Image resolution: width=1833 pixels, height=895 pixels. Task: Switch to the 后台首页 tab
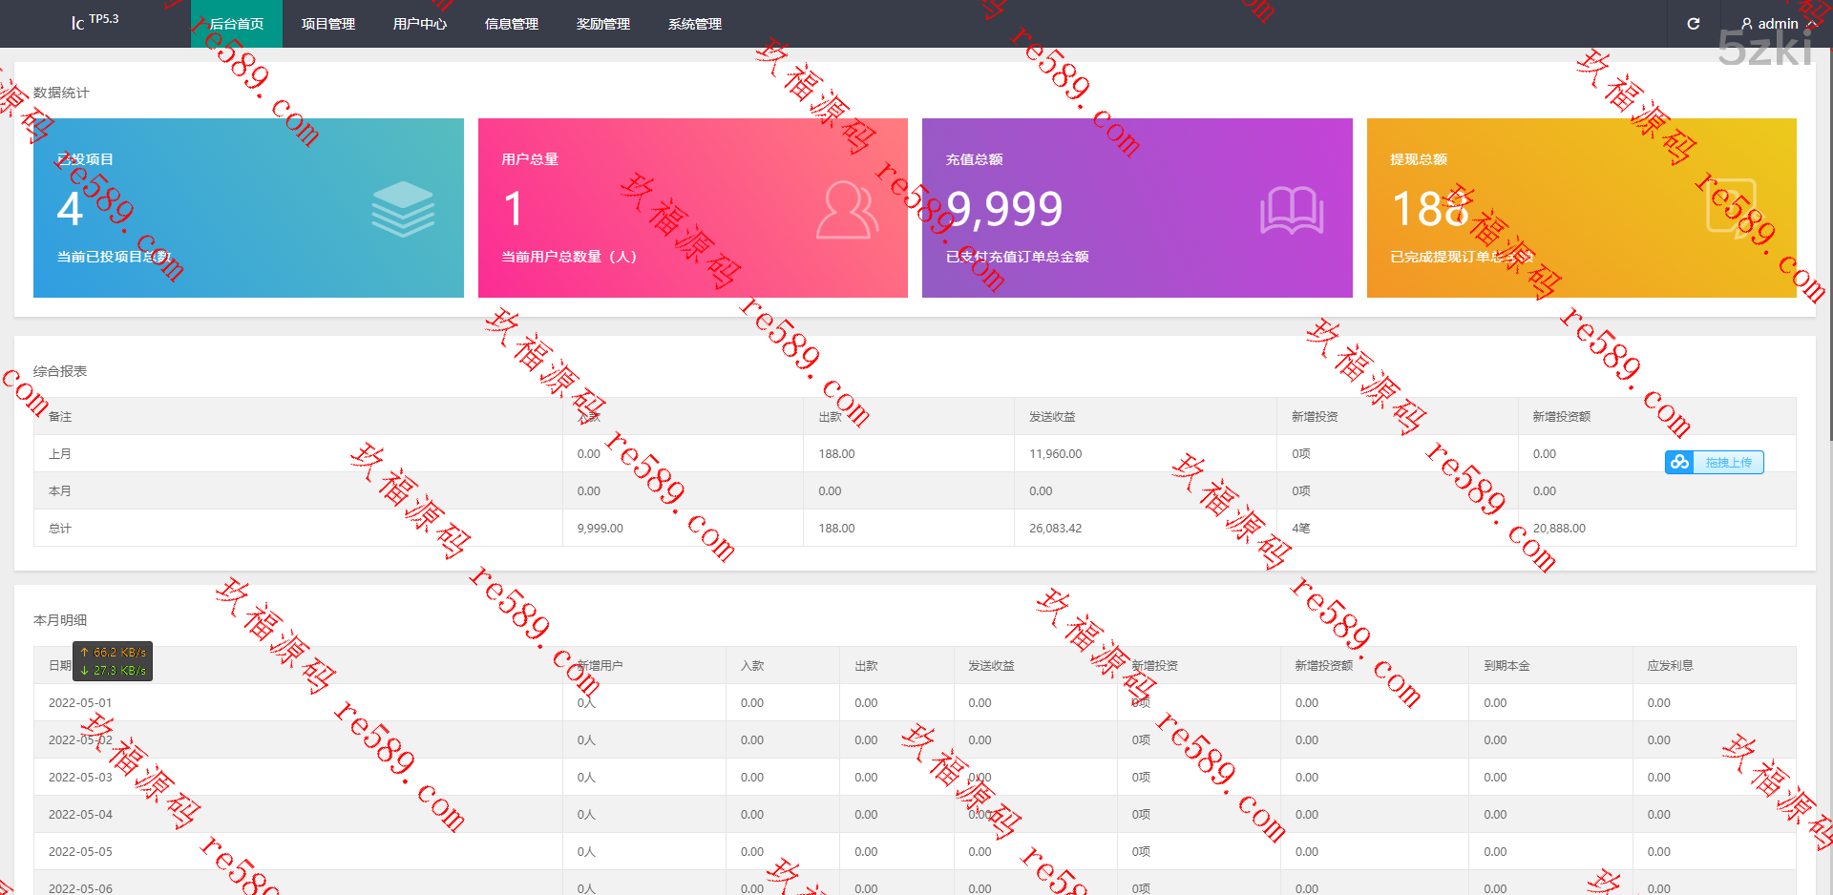237,24
